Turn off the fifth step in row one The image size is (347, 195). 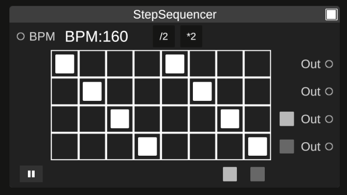[x=175, y=64]
